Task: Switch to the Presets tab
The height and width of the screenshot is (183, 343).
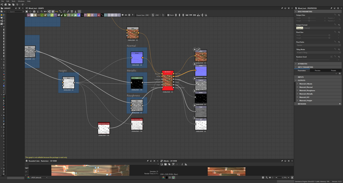Action: point(333,71)
